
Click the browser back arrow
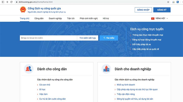pos(3,2)
